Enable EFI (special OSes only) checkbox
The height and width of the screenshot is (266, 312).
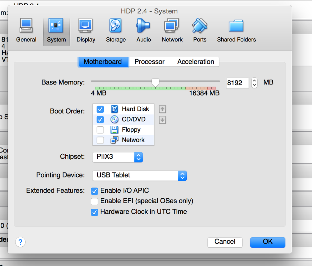(x=94, y=201)
